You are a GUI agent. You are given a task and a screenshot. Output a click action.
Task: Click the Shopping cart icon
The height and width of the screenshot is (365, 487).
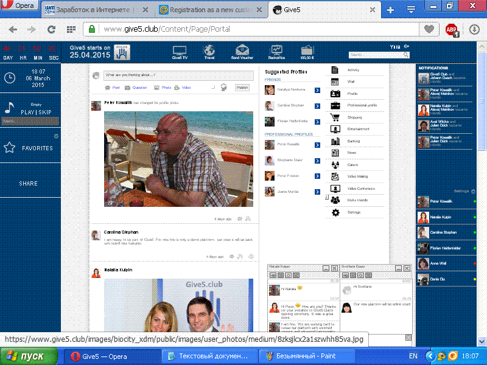coord(335,117)
